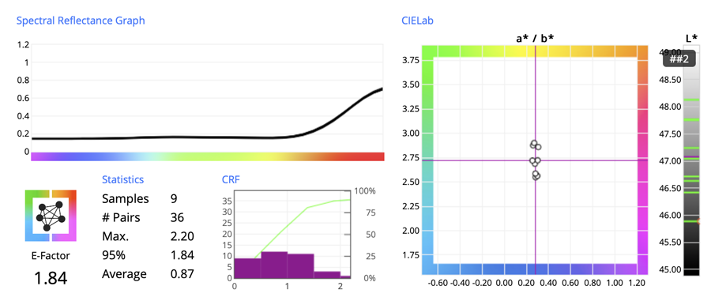Select the topmost sample point in a*/b* plot
This screenshot has width=711, height=301.
[534, 144]
